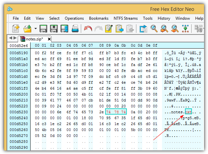Click column header 08
This screenshot has height=154, width=208.
pos(101,45)
